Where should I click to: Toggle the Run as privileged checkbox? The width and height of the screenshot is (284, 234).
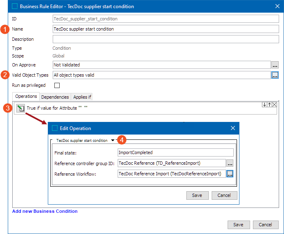click(x=57, y=85)
